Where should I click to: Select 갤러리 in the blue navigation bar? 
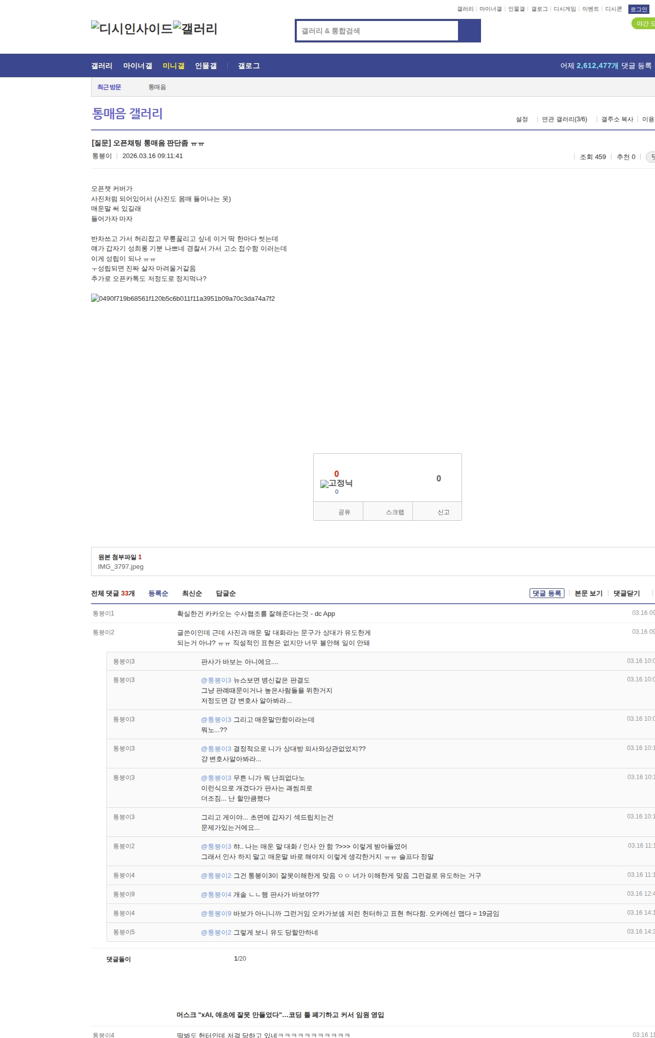click(x=102, y=66)
